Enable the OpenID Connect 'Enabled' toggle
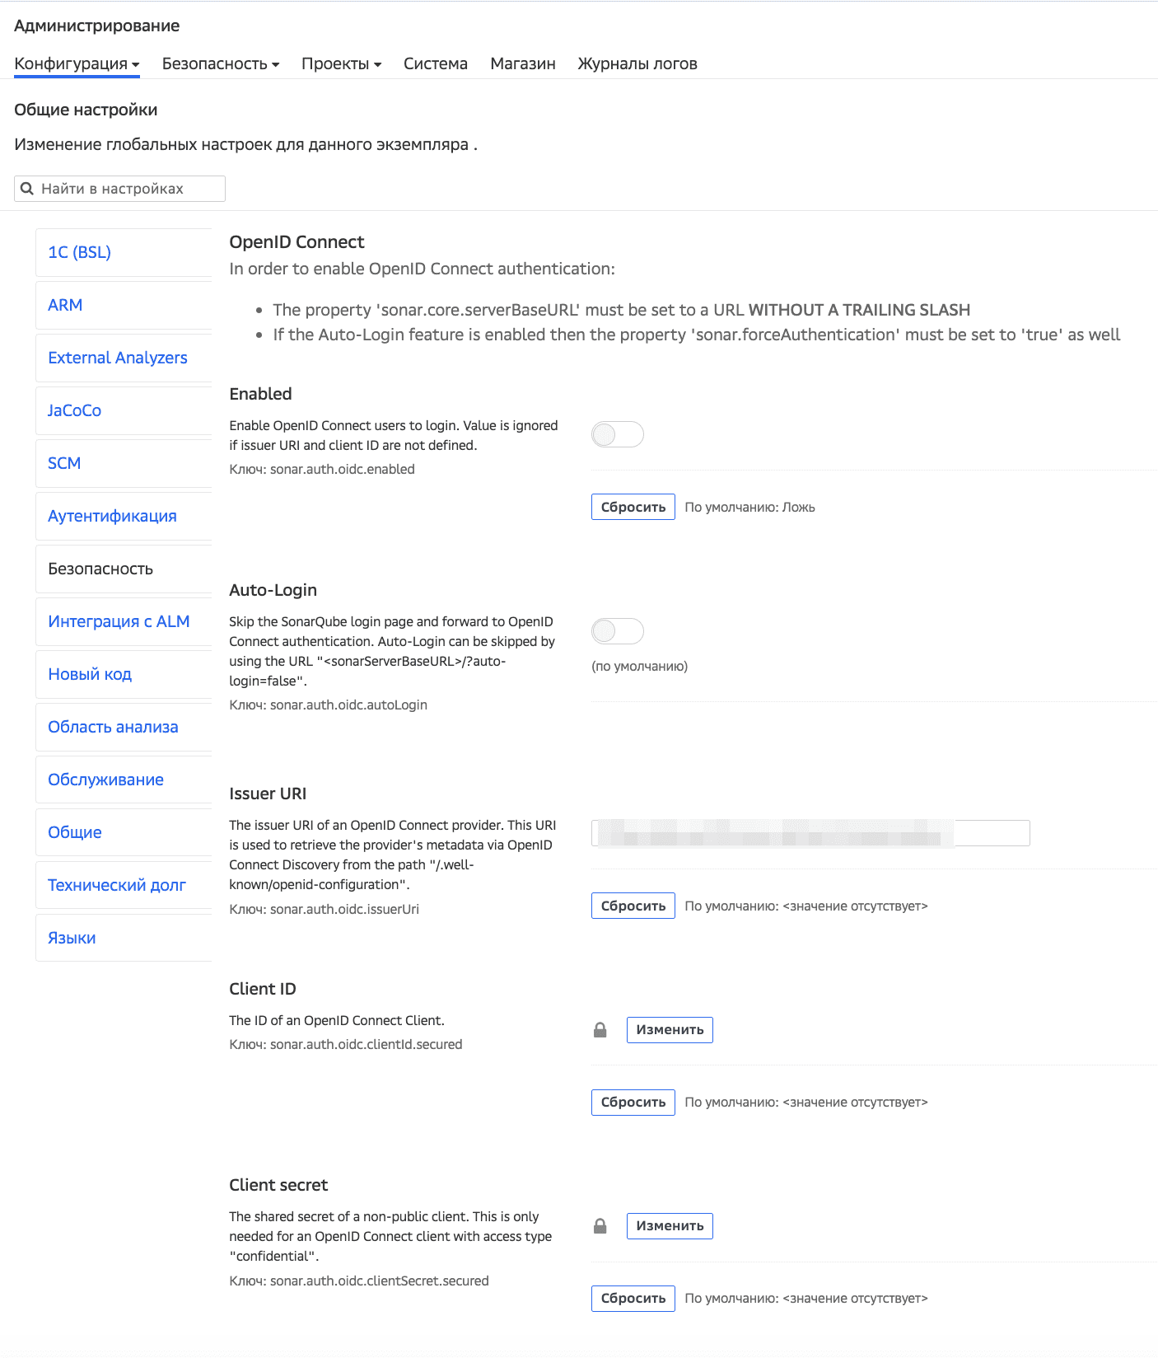Image resolution: width=1158 pixels, height=1358 pixels. click(x=617, y=434)
